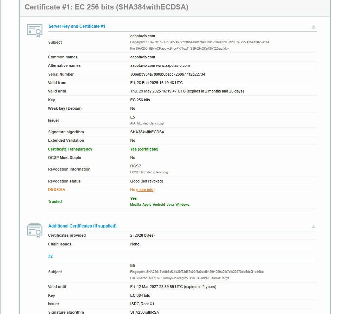Image resolution: width=348 pixels, height=314 pixels.
Task: Click the serial number value
Action: point(168,75)
